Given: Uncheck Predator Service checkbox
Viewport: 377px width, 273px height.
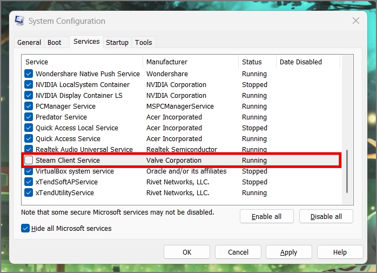Looking at the screenshot, I should point(29,117).
